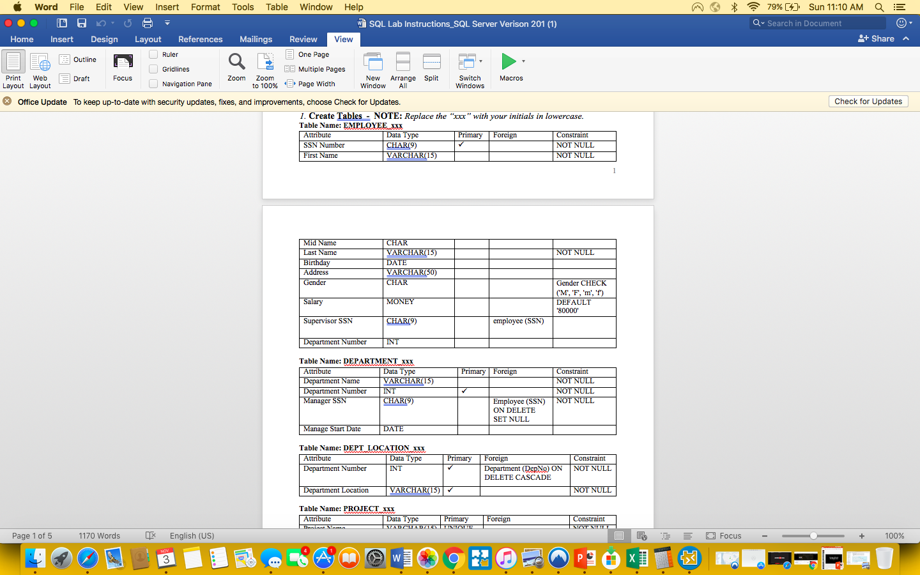Click the feedback smiley icon
Screen dimensions: 920x575
coord(901,23)
